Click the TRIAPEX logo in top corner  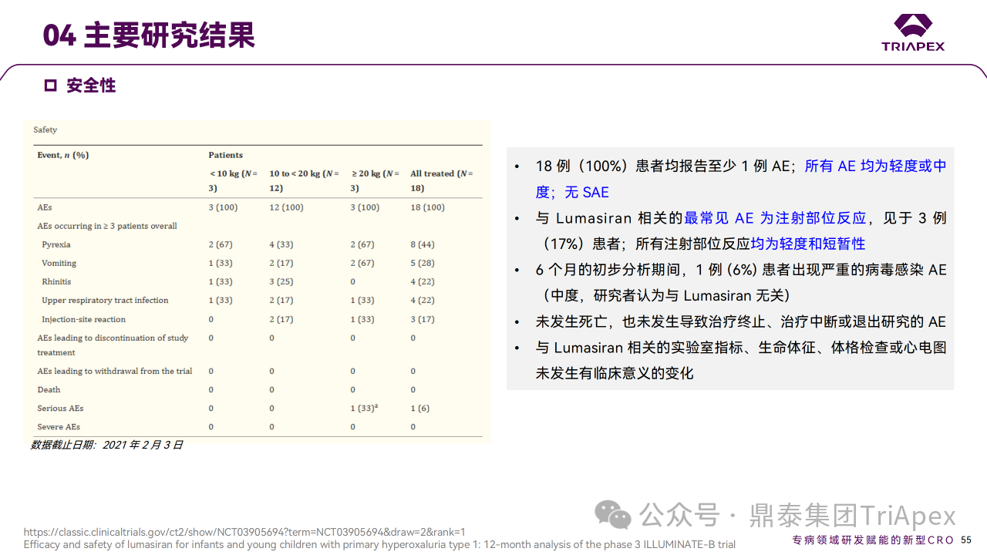click(x=913, y=32)
